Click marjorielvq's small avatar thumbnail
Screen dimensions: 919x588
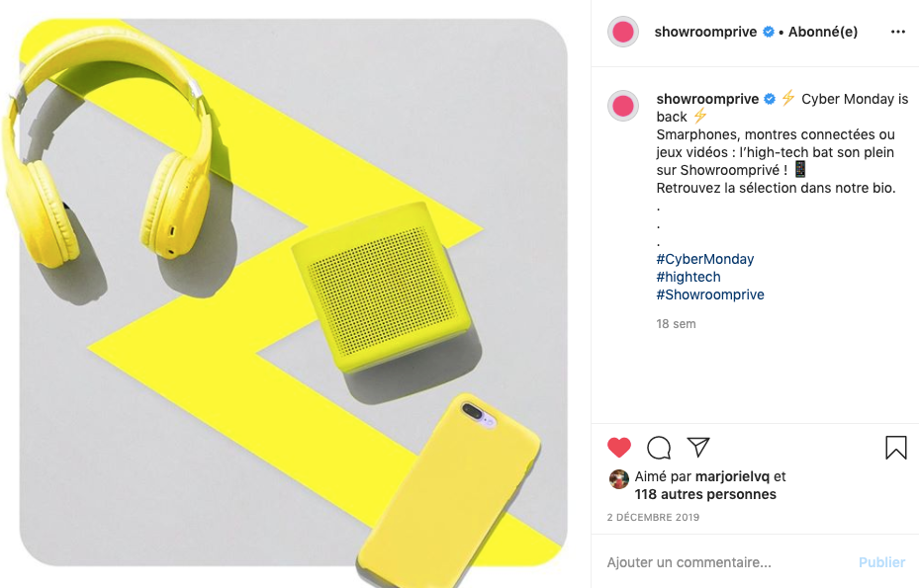coord(619,479)
